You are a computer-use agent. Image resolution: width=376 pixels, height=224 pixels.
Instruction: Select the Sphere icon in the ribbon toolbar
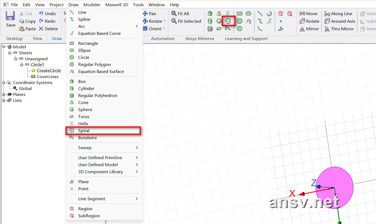[x=219, y=21]
